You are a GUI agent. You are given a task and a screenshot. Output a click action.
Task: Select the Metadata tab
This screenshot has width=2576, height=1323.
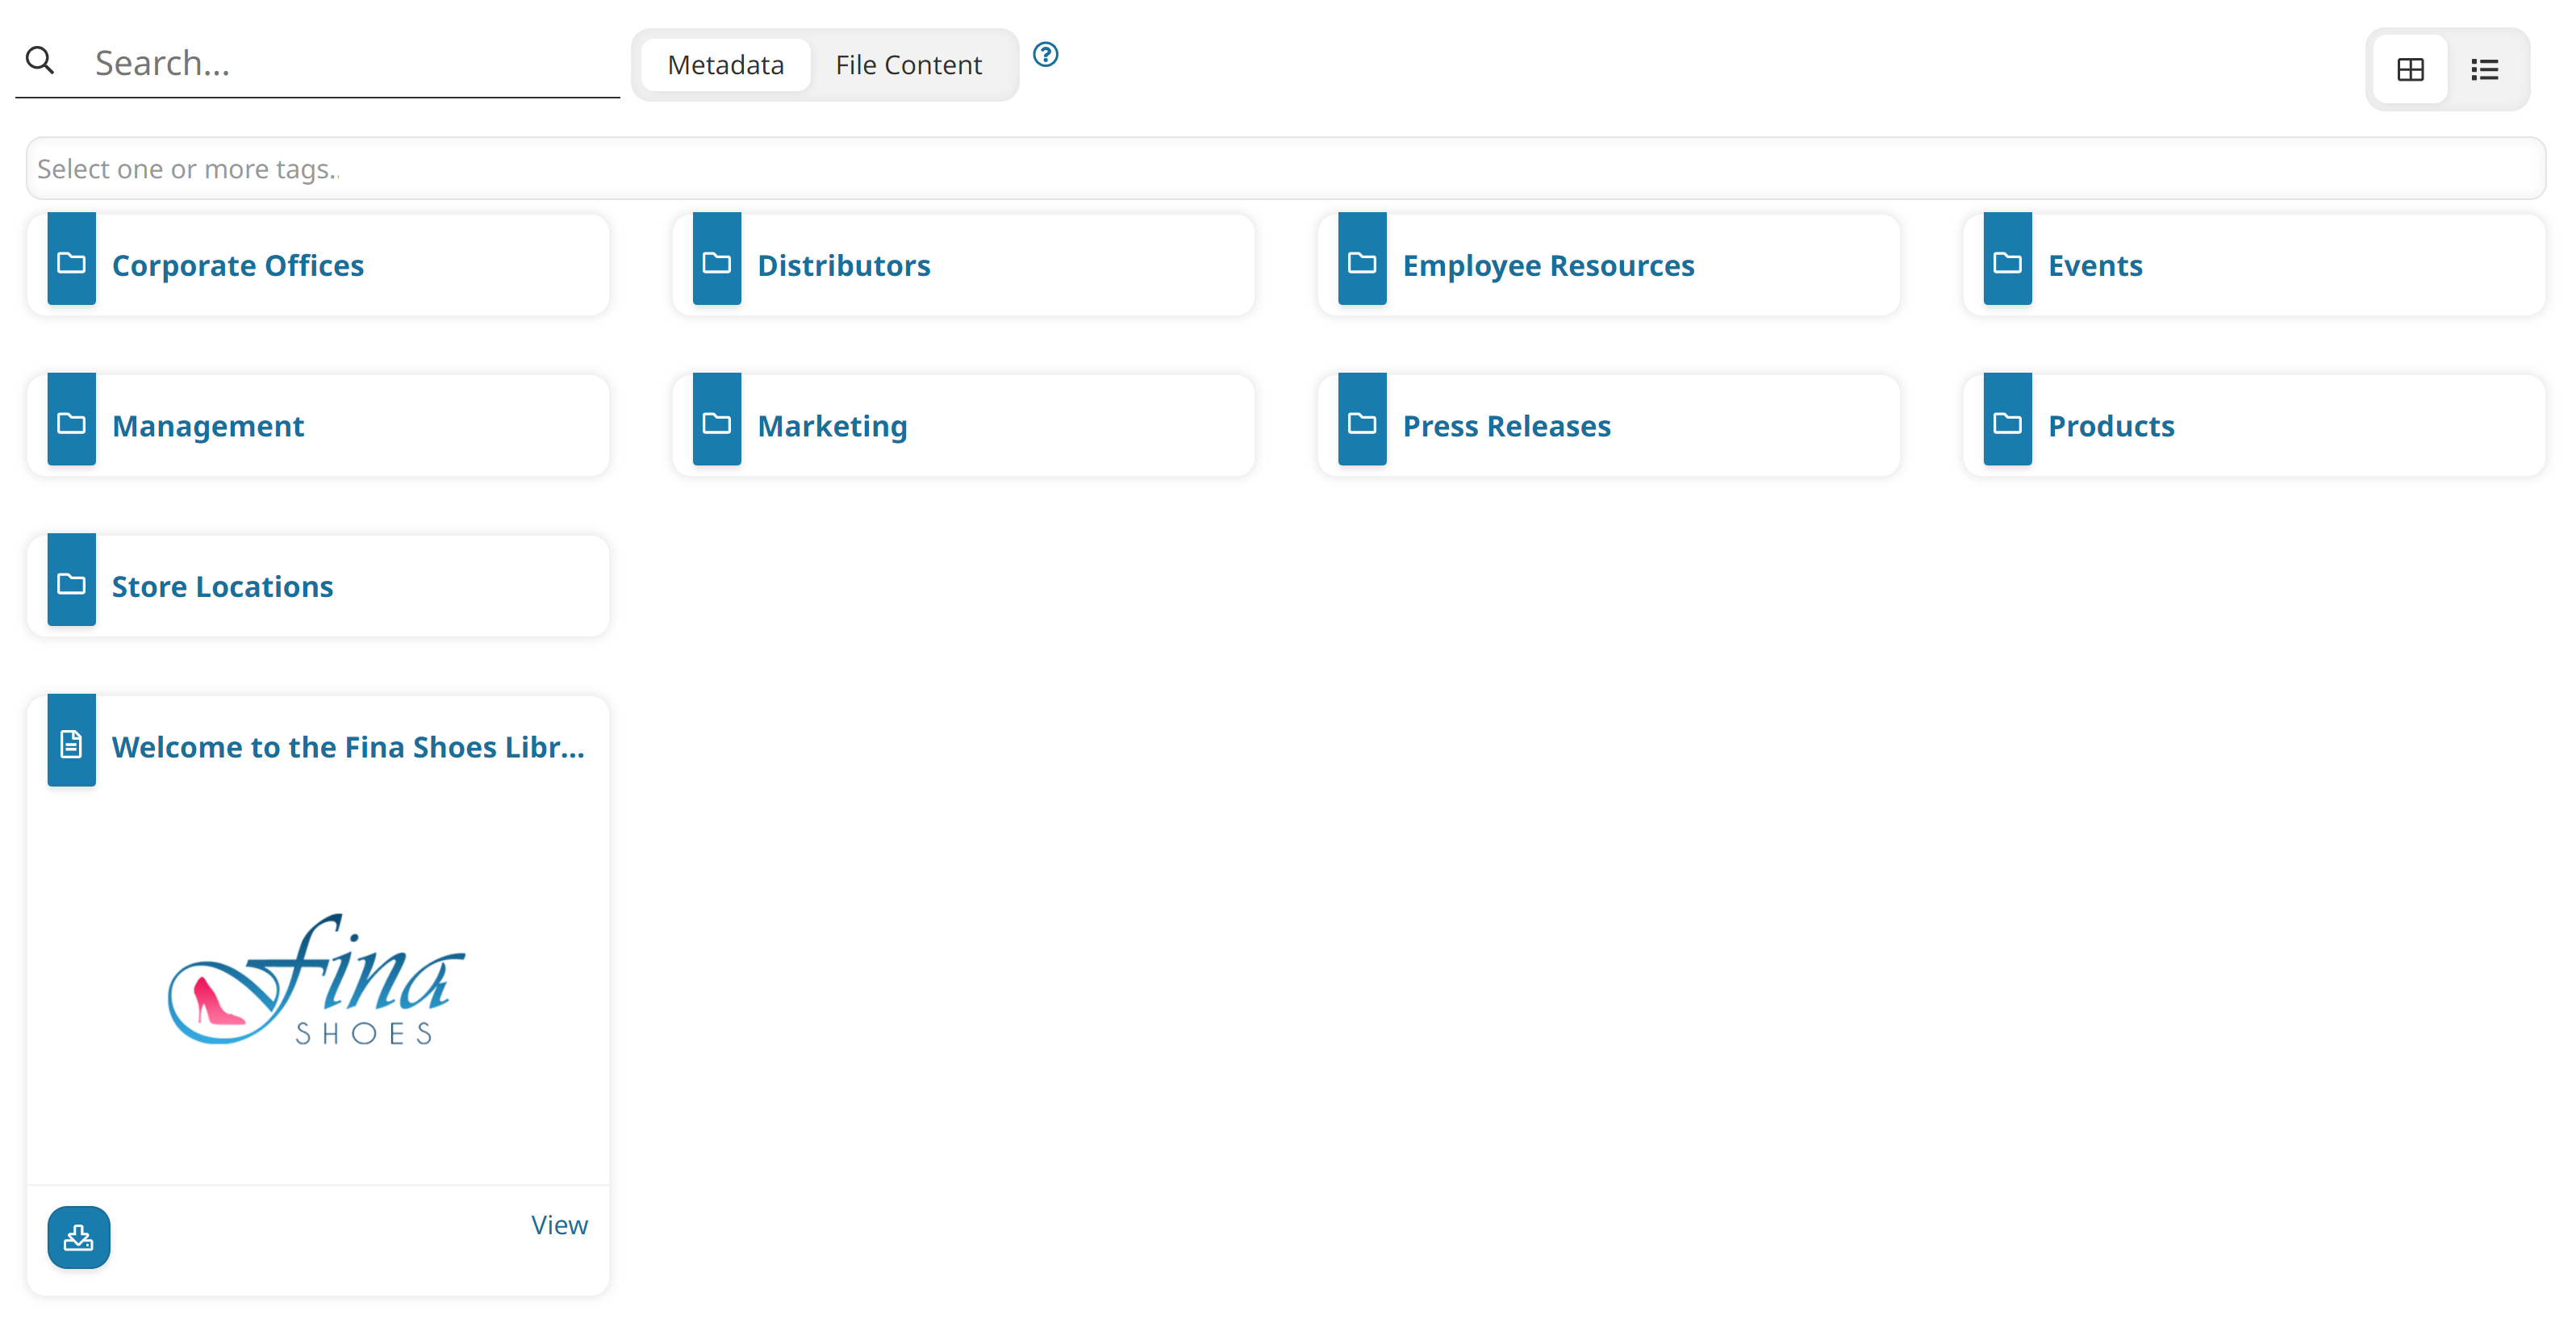725,64
